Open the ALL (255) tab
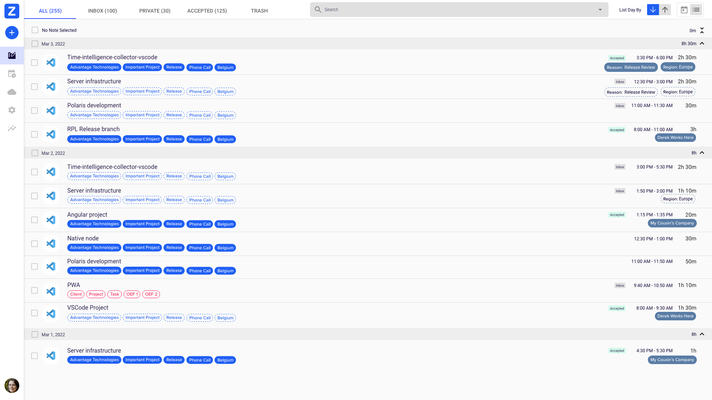Viewport: 712px width, 400px height. [x=50, y=11]
